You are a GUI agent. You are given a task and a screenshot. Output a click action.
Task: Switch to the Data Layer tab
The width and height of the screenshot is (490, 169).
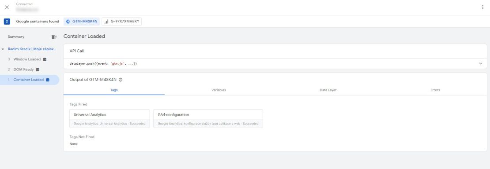(x=328, y=90)
